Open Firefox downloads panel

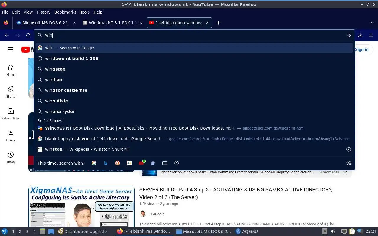pos(360,35)
